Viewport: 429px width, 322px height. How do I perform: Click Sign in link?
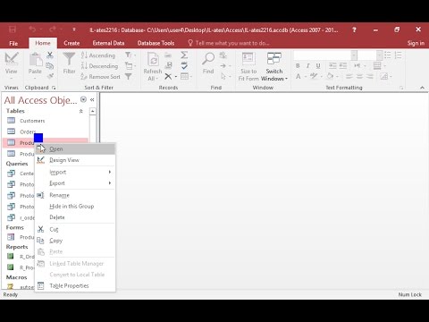pyautogui.click(x=416, y=43)
